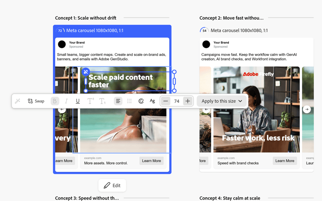The width and height of the screenshot is (322, 201).
Task: Toggle italic formatting
Action: click(x=66, y=101)
